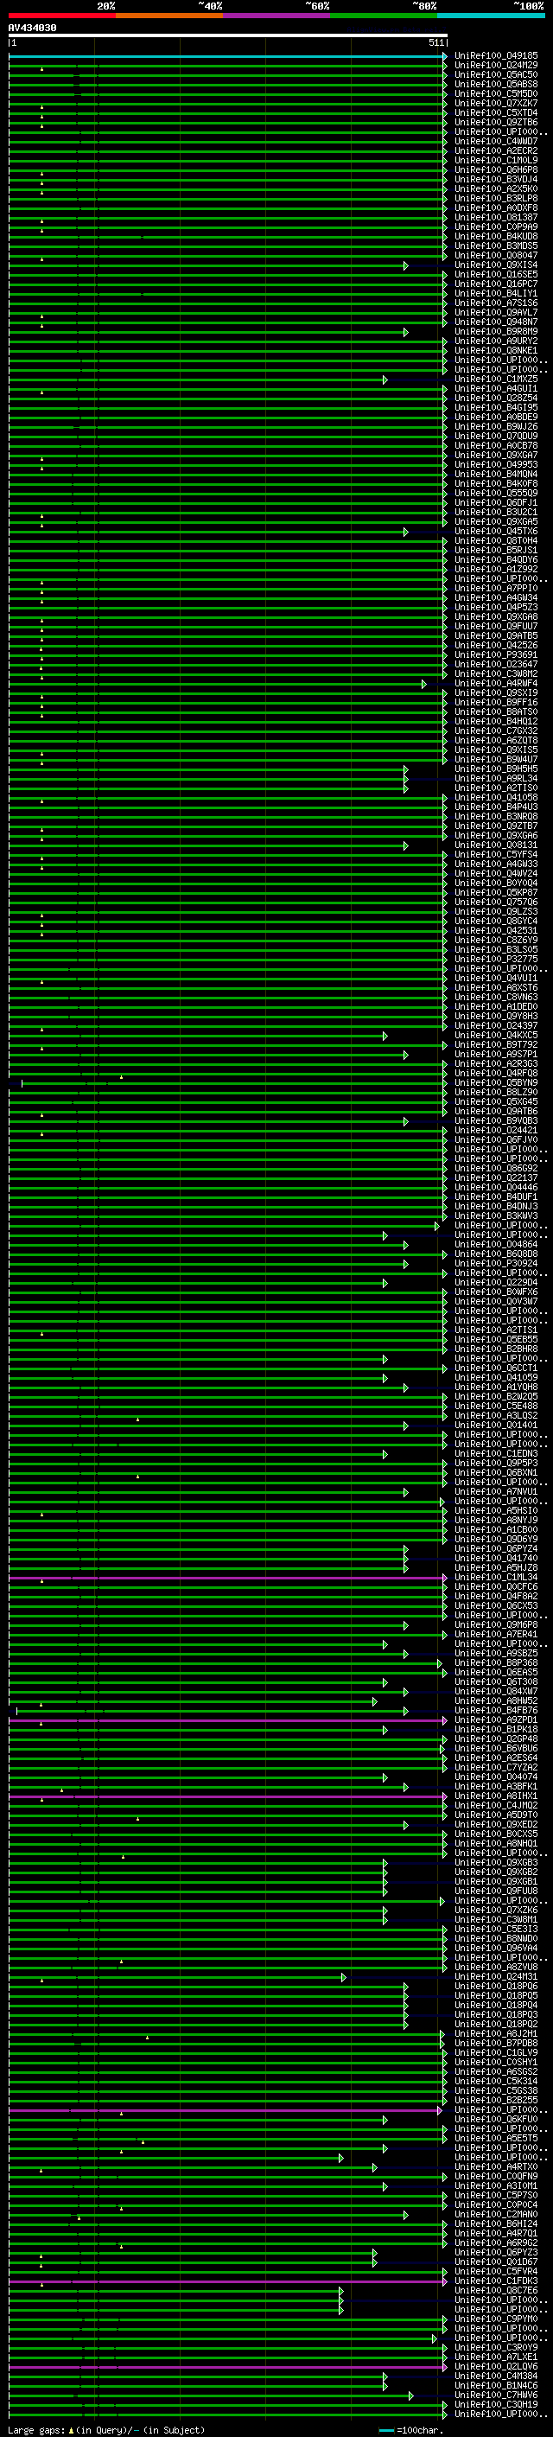Viewport: 553px width, 2437px height.
Task: Select hit label UniRef100_Q16SE5
Action: pyautogui.click(x=496, y=274)
